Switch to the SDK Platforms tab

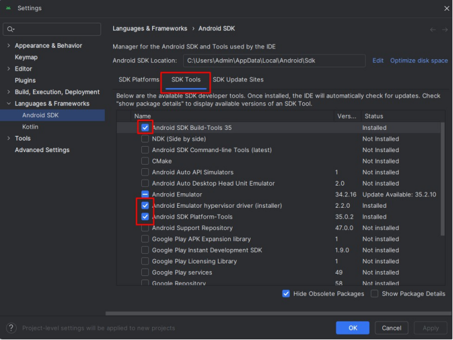point(139,80)
